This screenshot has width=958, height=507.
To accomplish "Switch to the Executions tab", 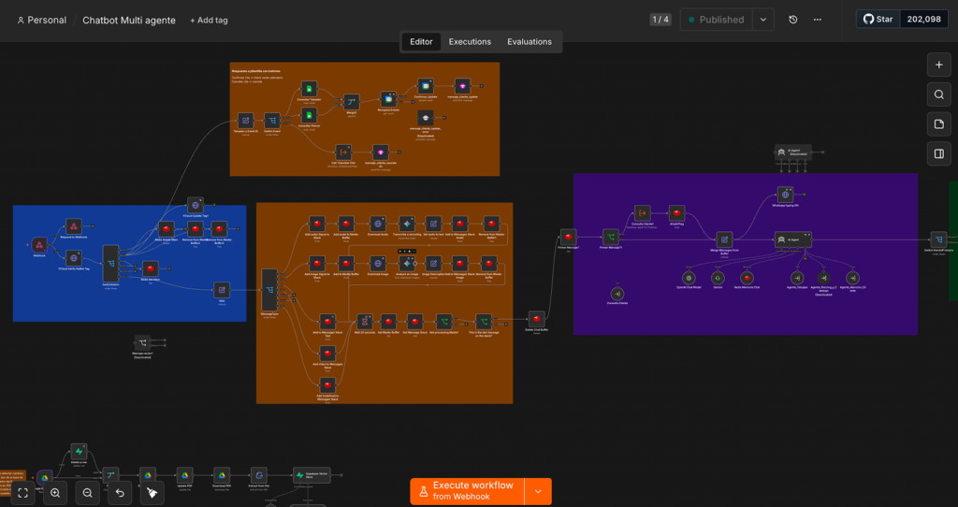I will (470, 41).
